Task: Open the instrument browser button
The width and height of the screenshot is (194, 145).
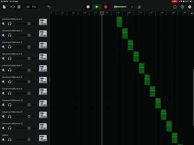Action: click(x=13, y=7)
